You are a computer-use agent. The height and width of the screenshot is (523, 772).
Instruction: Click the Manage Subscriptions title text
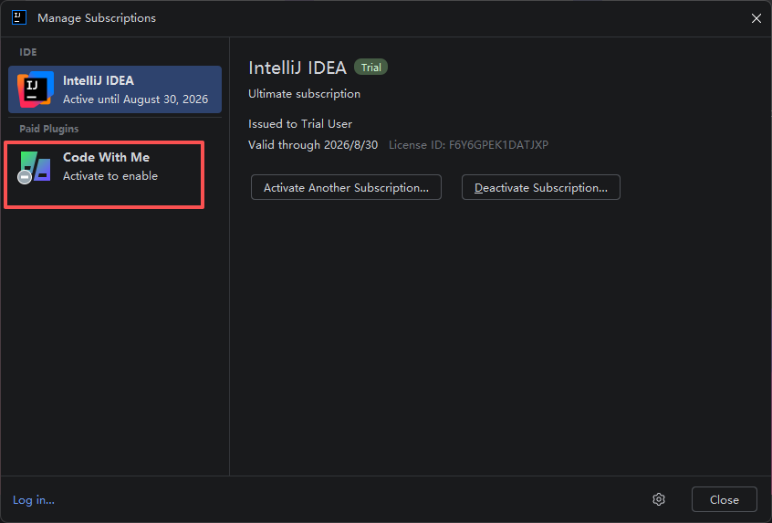97,17
